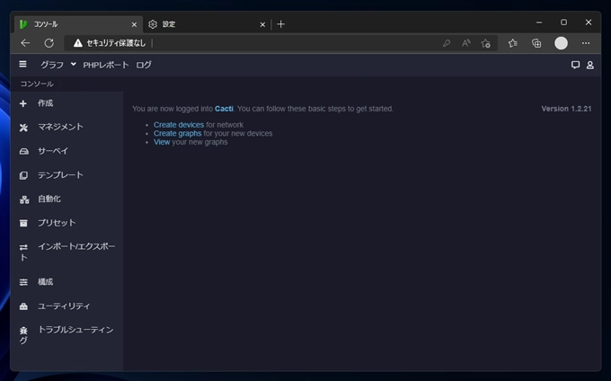Image resolution: width=611 pixels, height=381 pixels.
Task: Reload the page with refresh icon
Action: pos(49,43)
